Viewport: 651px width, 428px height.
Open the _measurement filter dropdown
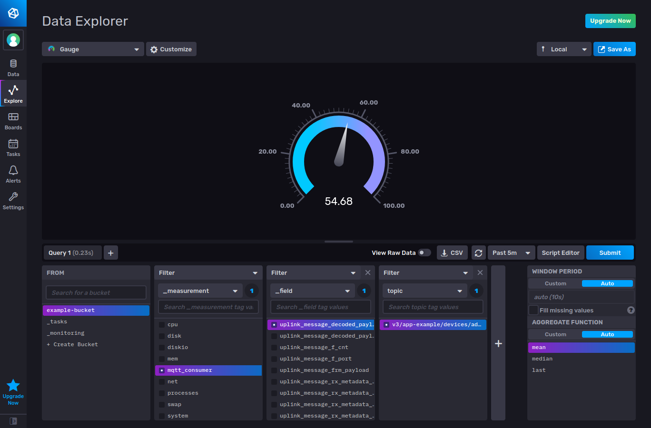[200, 290]
